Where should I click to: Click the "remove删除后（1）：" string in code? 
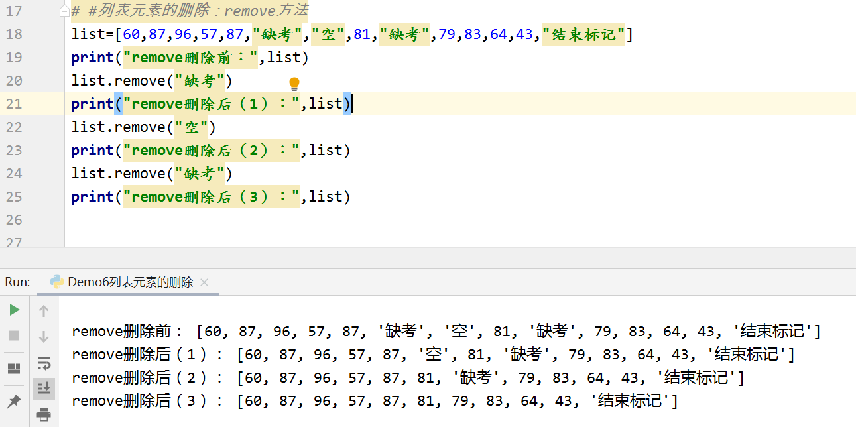click(211, 104)
